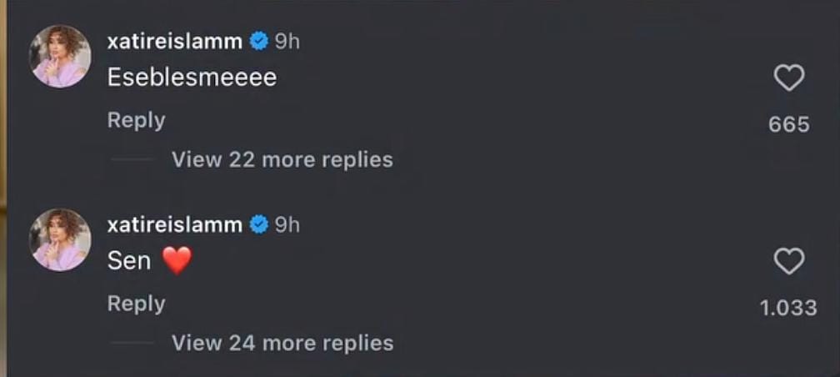The width and height of the screenshot is (840, 377).
Task: Reply to the "Sen" comment
Action: [136, 304]
